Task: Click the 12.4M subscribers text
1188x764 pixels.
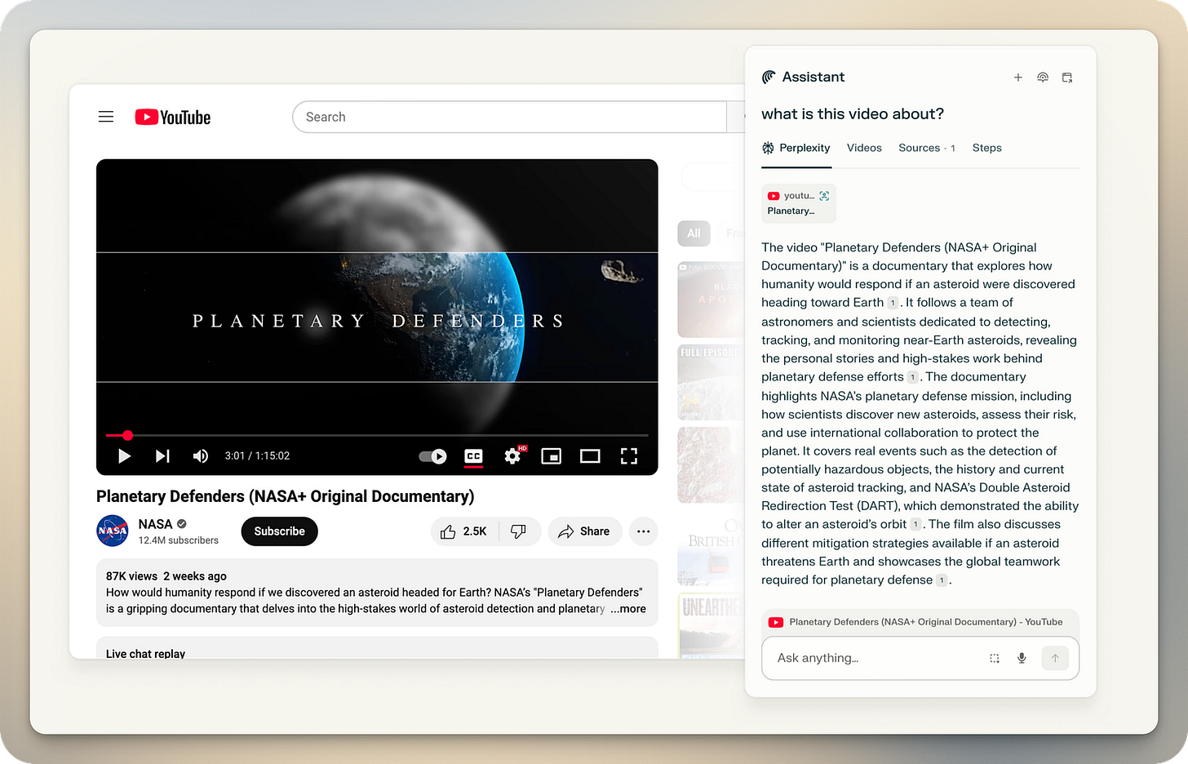Action: pos(178,540)
